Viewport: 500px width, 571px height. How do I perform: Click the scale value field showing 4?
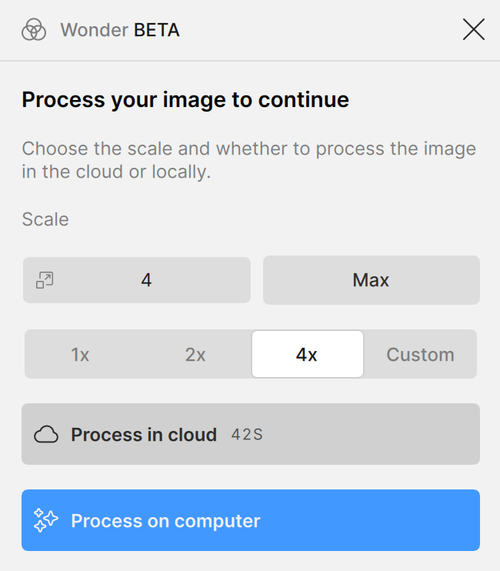pyautogui.click(x=146, y=280)
